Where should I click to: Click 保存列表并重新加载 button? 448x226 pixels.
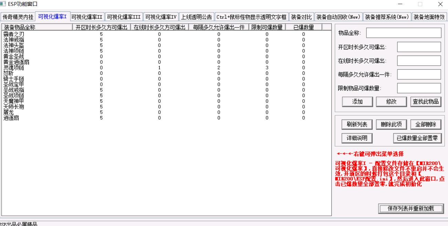tap(411, 208)
